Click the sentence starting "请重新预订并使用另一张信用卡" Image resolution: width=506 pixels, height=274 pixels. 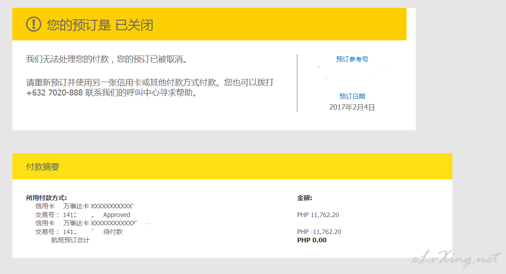coord(150,83)
